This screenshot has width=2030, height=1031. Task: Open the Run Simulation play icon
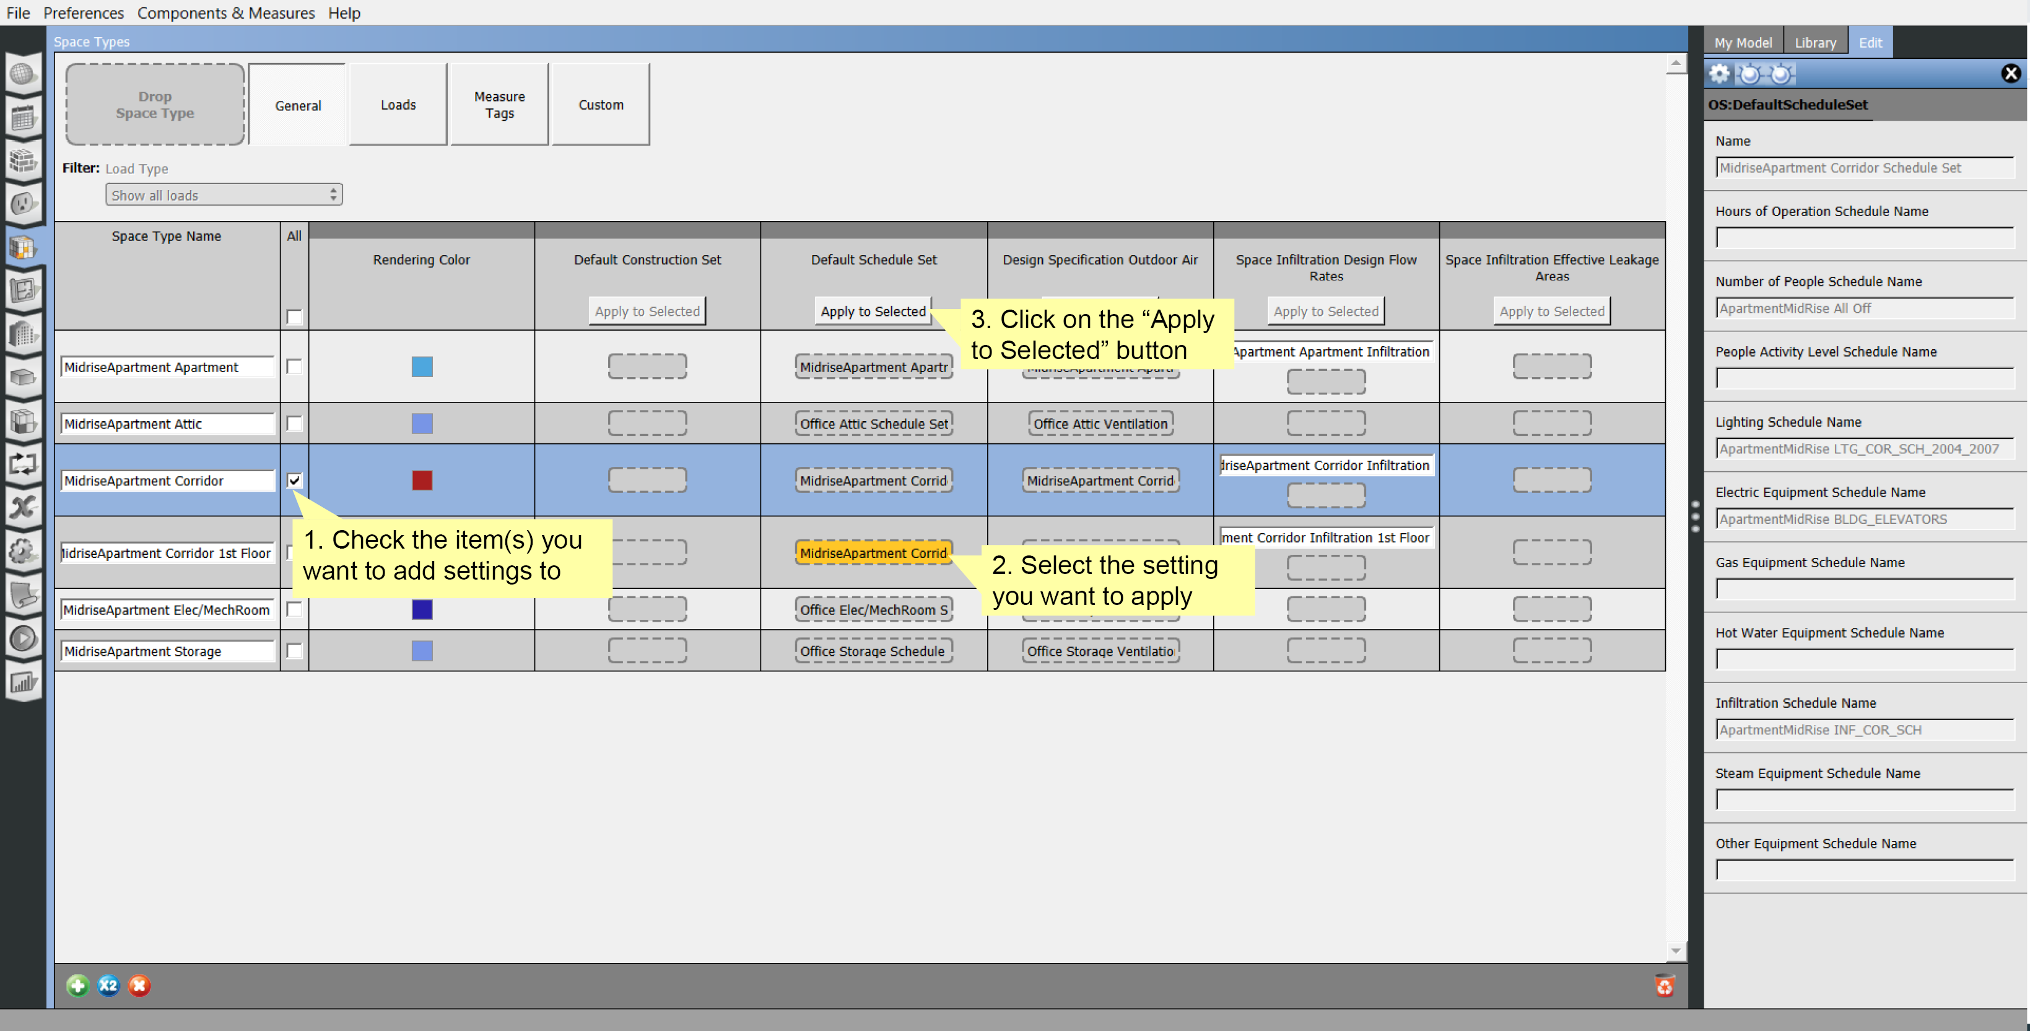pyautogui.click(x=23, y=638)
